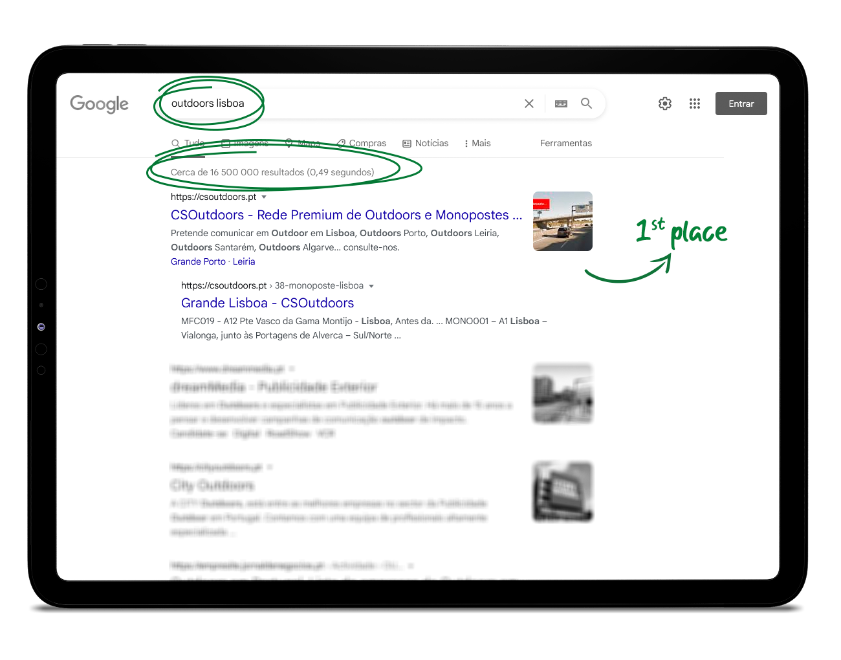Select the Tudo tab

coord(188,143)
